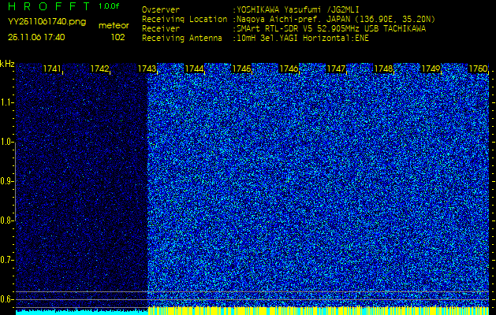The height and width of the screenshot is (315, 496).
Task: Click the 0.6 frequency axis label
Action: [6, 299]
